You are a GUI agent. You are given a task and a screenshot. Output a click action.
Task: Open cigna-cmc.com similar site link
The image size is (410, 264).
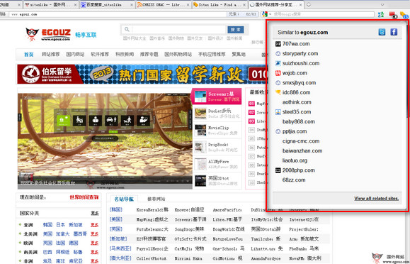(301, 141)
